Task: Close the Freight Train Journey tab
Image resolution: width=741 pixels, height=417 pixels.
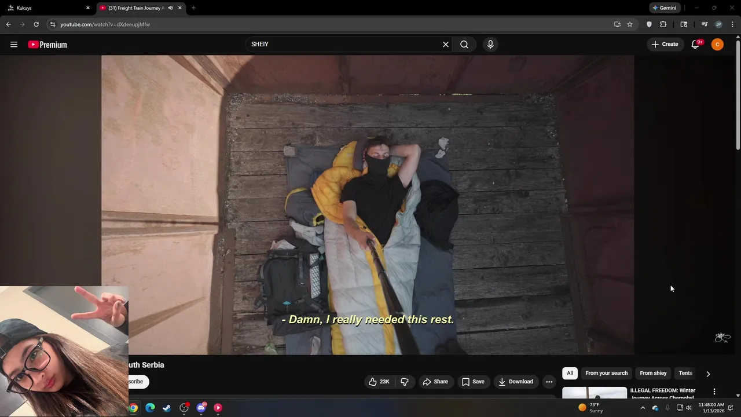Action: 180,8
